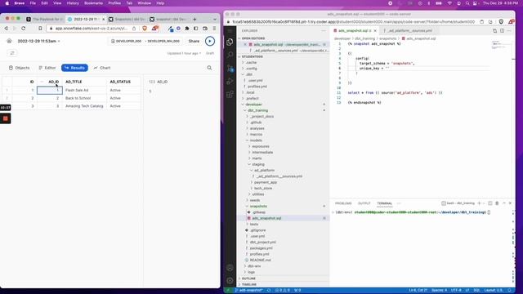523x294 pixels.
Task: Expand the macros folder
Action: 256,134
